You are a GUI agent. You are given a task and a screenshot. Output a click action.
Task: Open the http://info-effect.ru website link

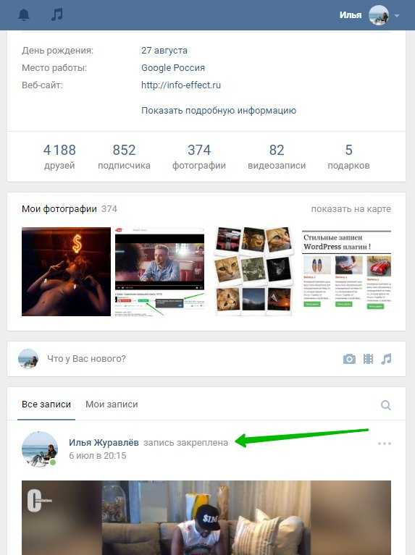pyautogui.click(x=181, y=85)
